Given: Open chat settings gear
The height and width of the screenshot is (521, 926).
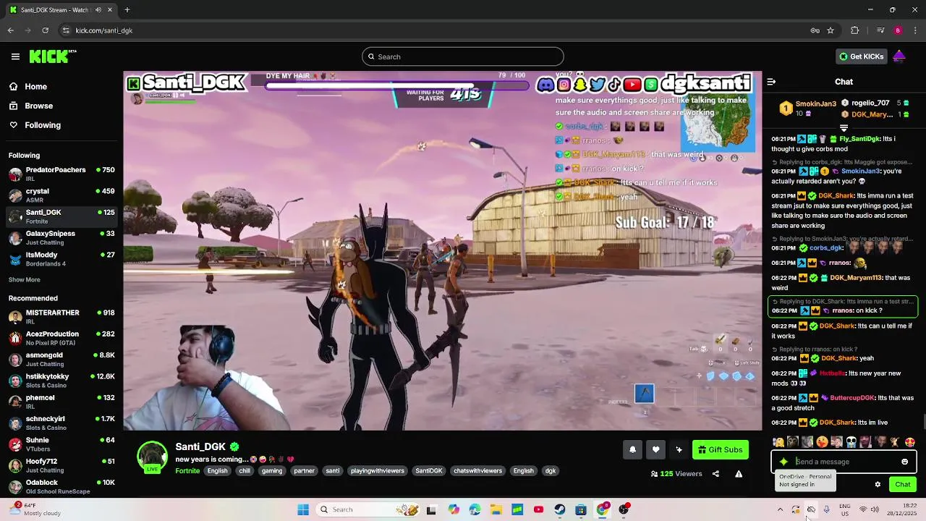Looking at the screenshot, I should point(878,485).
